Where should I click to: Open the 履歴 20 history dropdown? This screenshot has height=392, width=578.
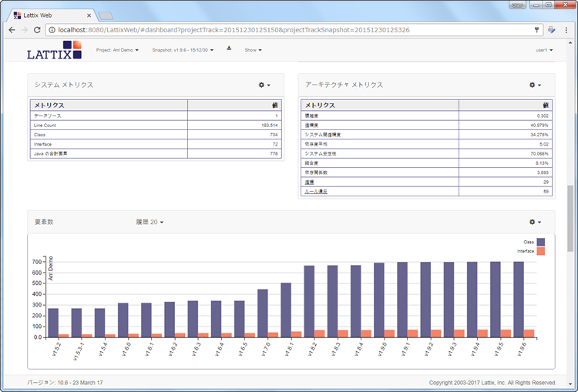(x=150, y=222)
